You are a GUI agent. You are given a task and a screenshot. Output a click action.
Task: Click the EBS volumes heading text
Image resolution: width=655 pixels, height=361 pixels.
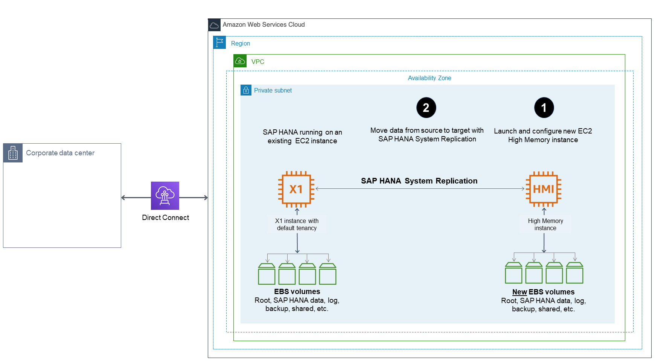tap(297, 291)
